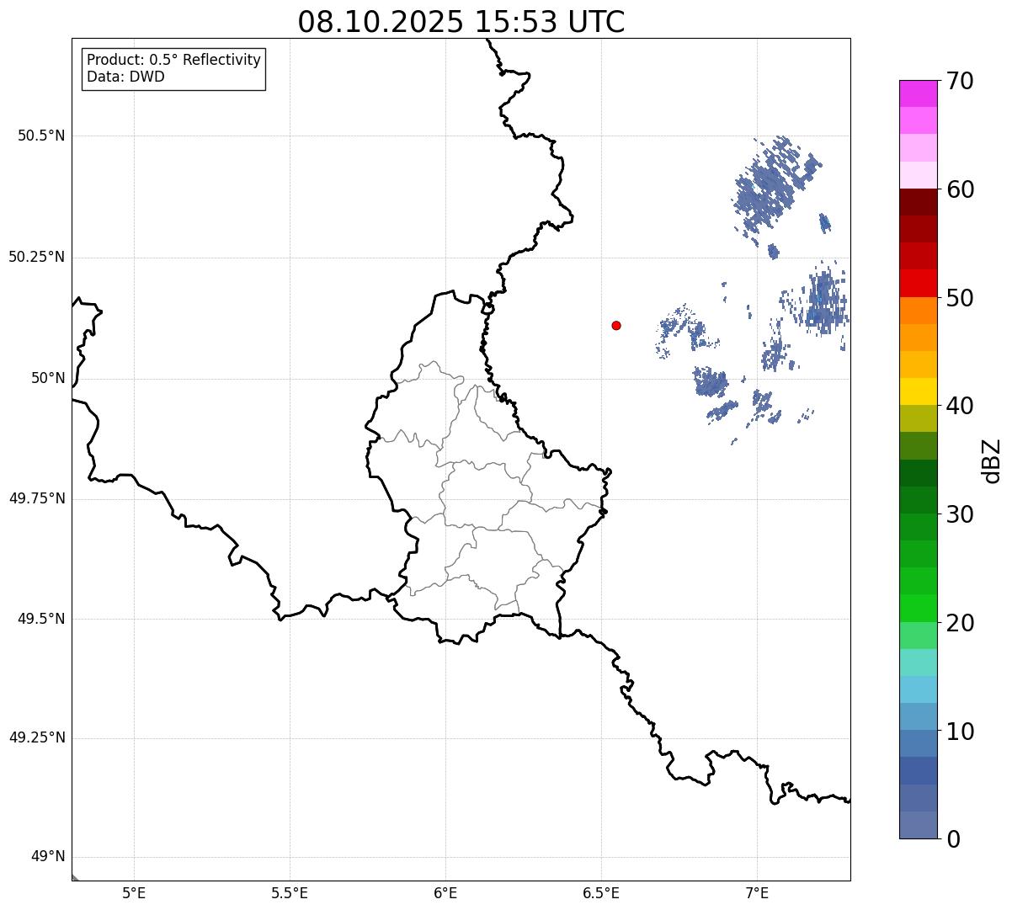The height and width of the screenshot is (910, 1012).
Task: Click the dBZ colorbar axis label
Action: point(992,460)
